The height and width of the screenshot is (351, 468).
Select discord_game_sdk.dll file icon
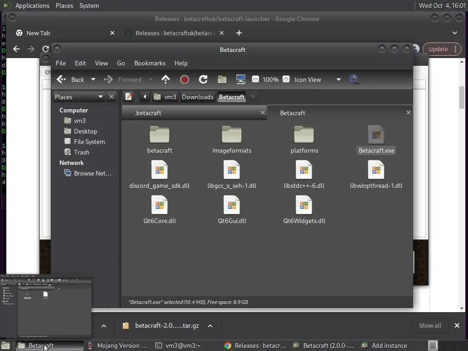pos(160,170)
